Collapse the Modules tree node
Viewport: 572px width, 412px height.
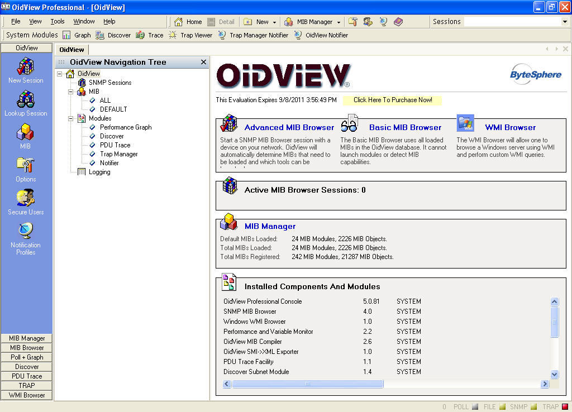(71, 118)
